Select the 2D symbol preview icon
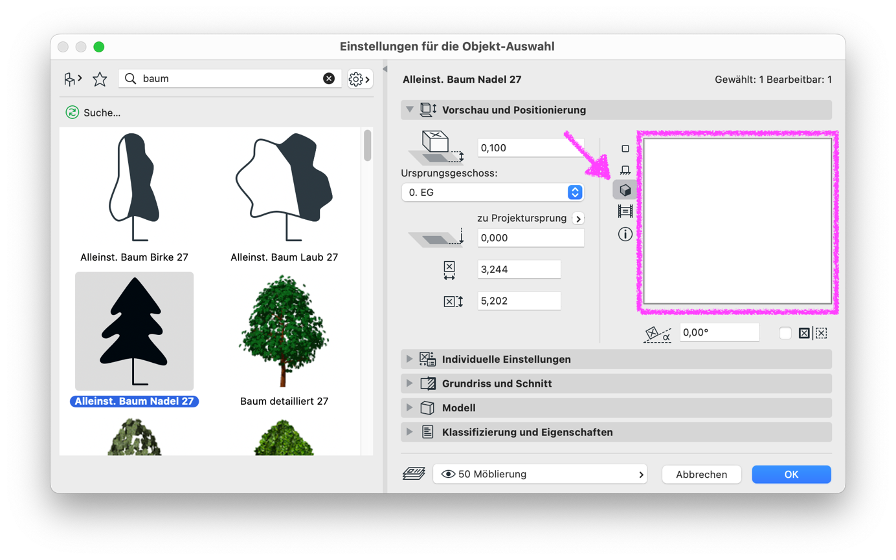This screenshot has width=896, height=560. pos(625,149)
